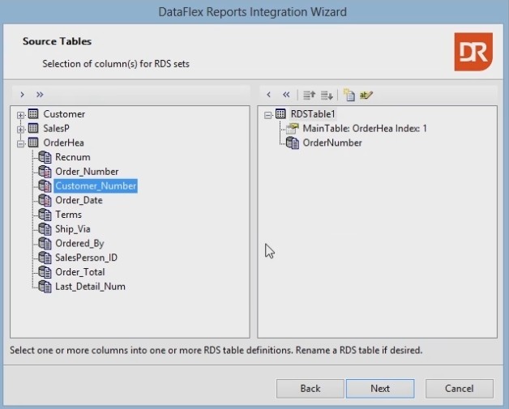The width and height of the screenshot is (509, 409).
Task: Collapse the RDSTable1 node
Action: tap(268, 115)
